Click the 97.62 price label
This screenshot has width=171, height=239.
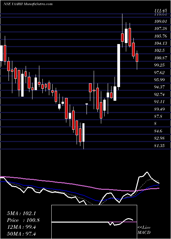pos(160,72)
